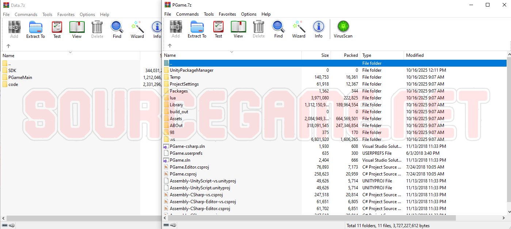
Task: Go up one level in the PGame.7z window
Action: coord(169,46)
